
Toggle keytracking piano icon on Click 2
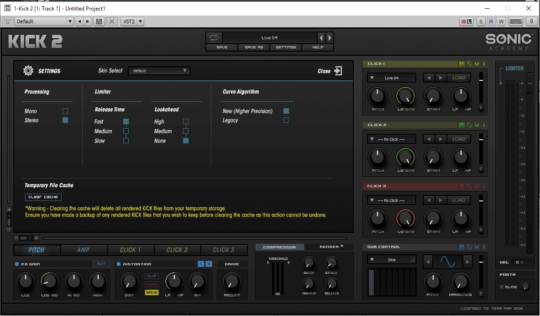462,125
